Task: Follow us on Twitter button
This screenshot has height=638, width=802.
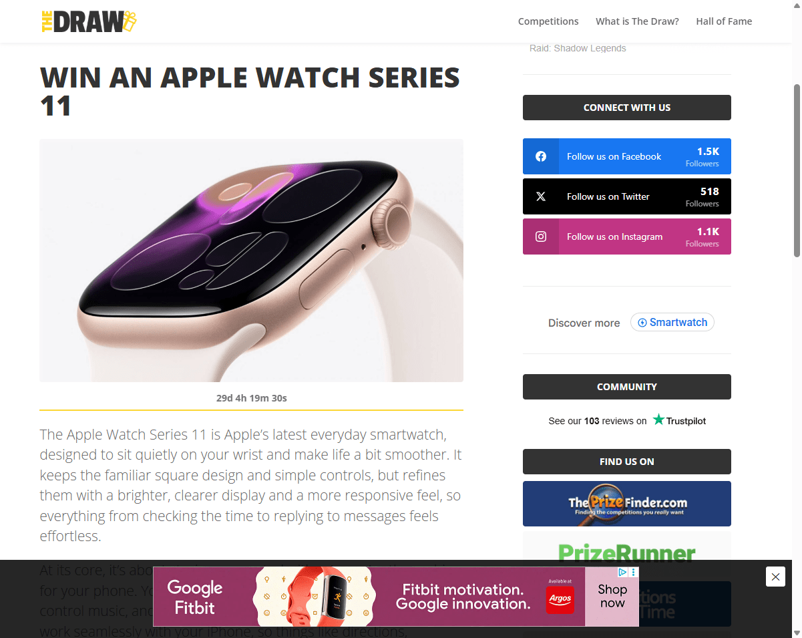Action: click(x=627, y=196)
